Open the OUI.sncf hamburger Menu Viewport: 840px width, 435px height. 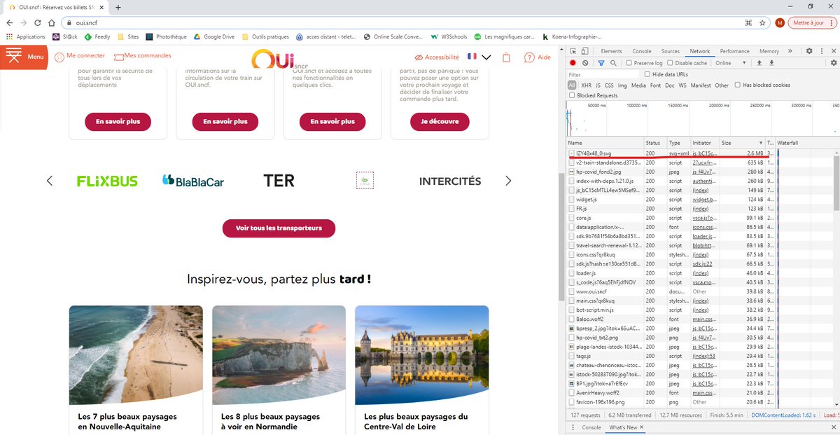[24, 57]
